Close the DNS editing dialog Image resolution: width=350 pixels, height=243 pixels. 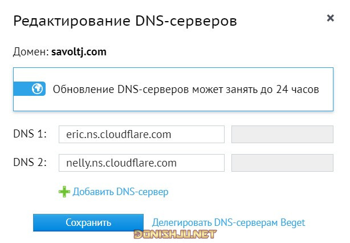tap(330, 18)
